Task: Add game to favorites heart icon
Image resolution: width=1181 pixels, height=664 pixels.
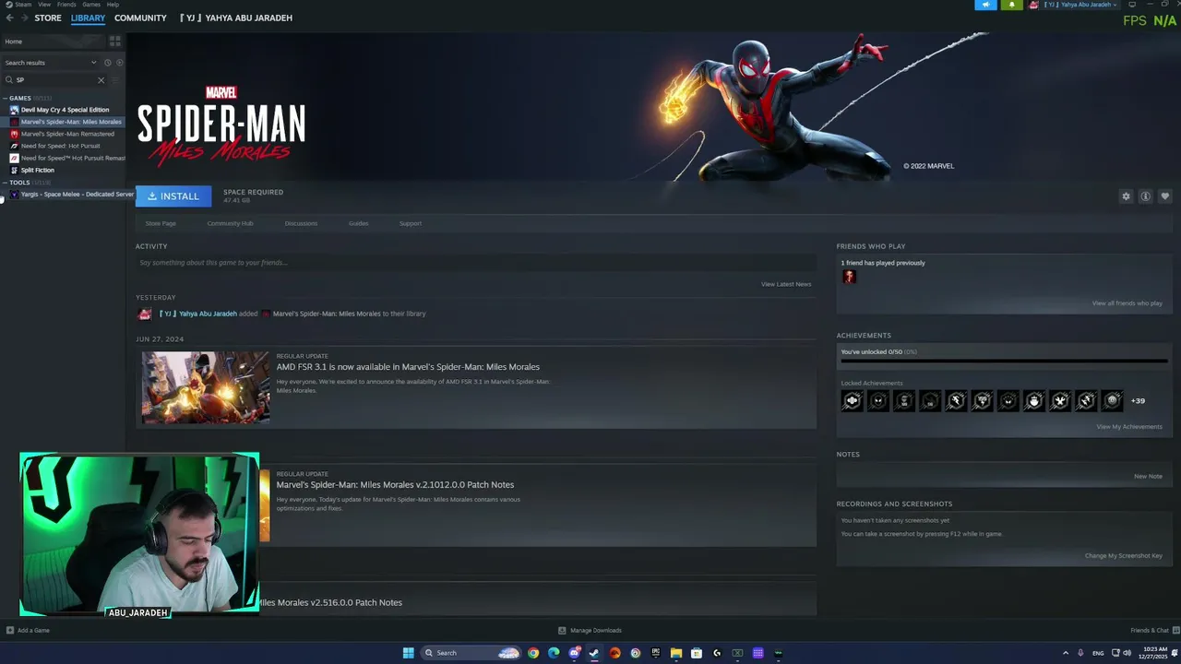Action: (1164, 196)
